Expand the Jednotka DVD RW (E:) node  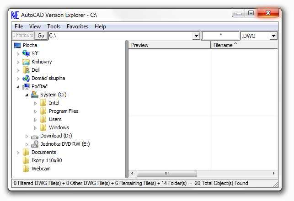[x=27, y=144]
